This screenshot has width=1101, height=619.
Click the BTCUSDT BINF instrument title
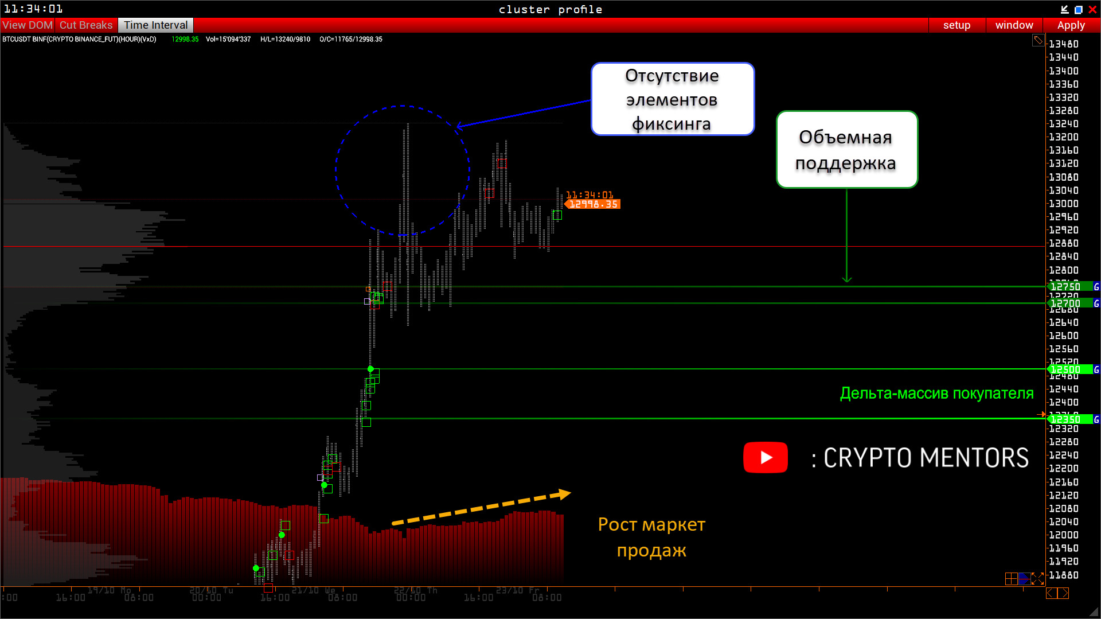(79, 40)
